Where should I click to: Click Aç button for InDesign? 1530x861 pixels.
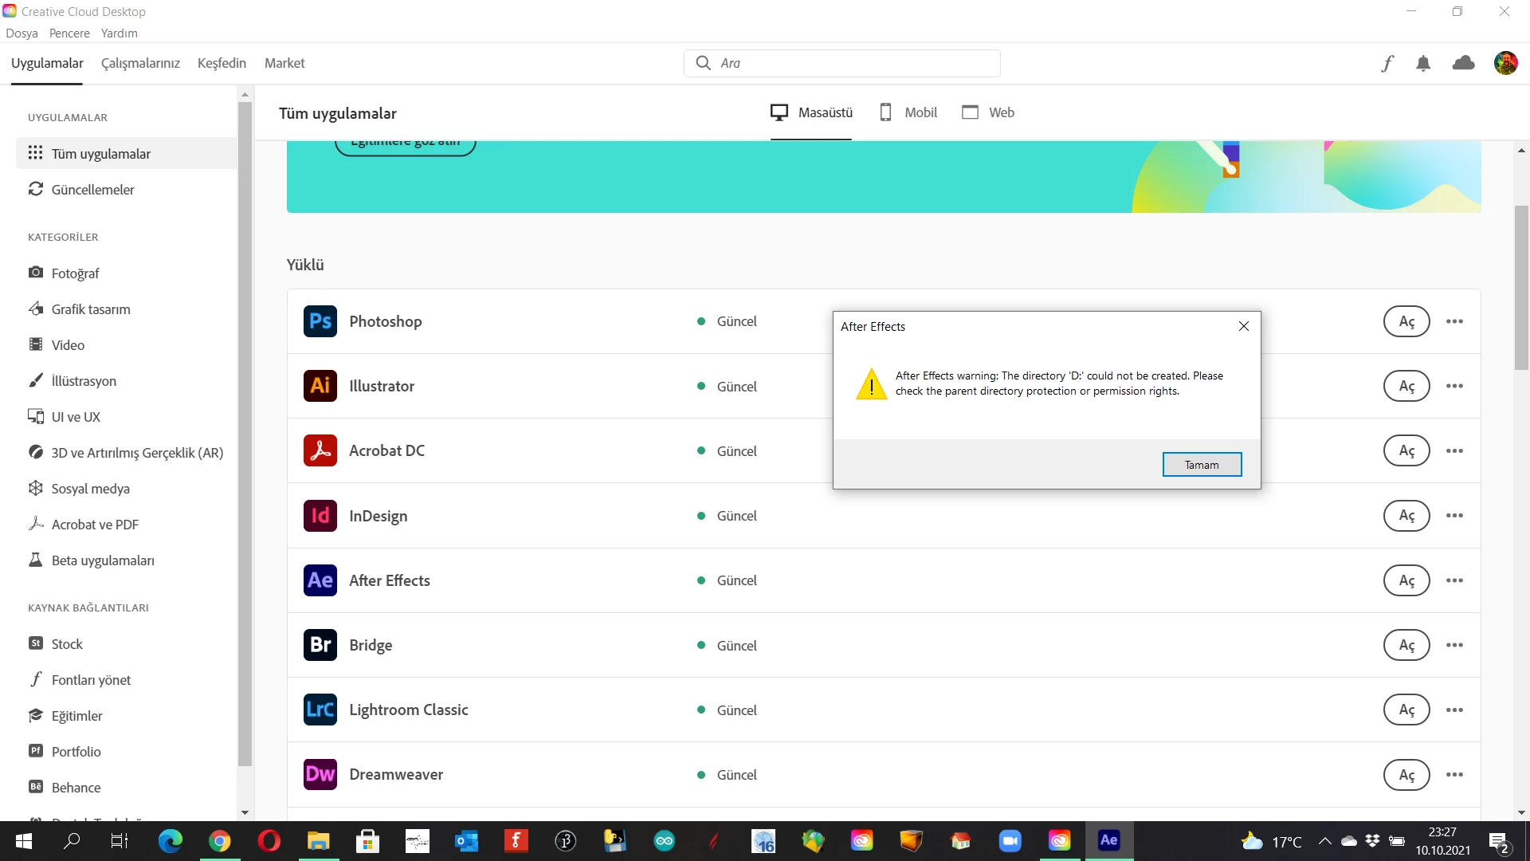pos(1406,516)
